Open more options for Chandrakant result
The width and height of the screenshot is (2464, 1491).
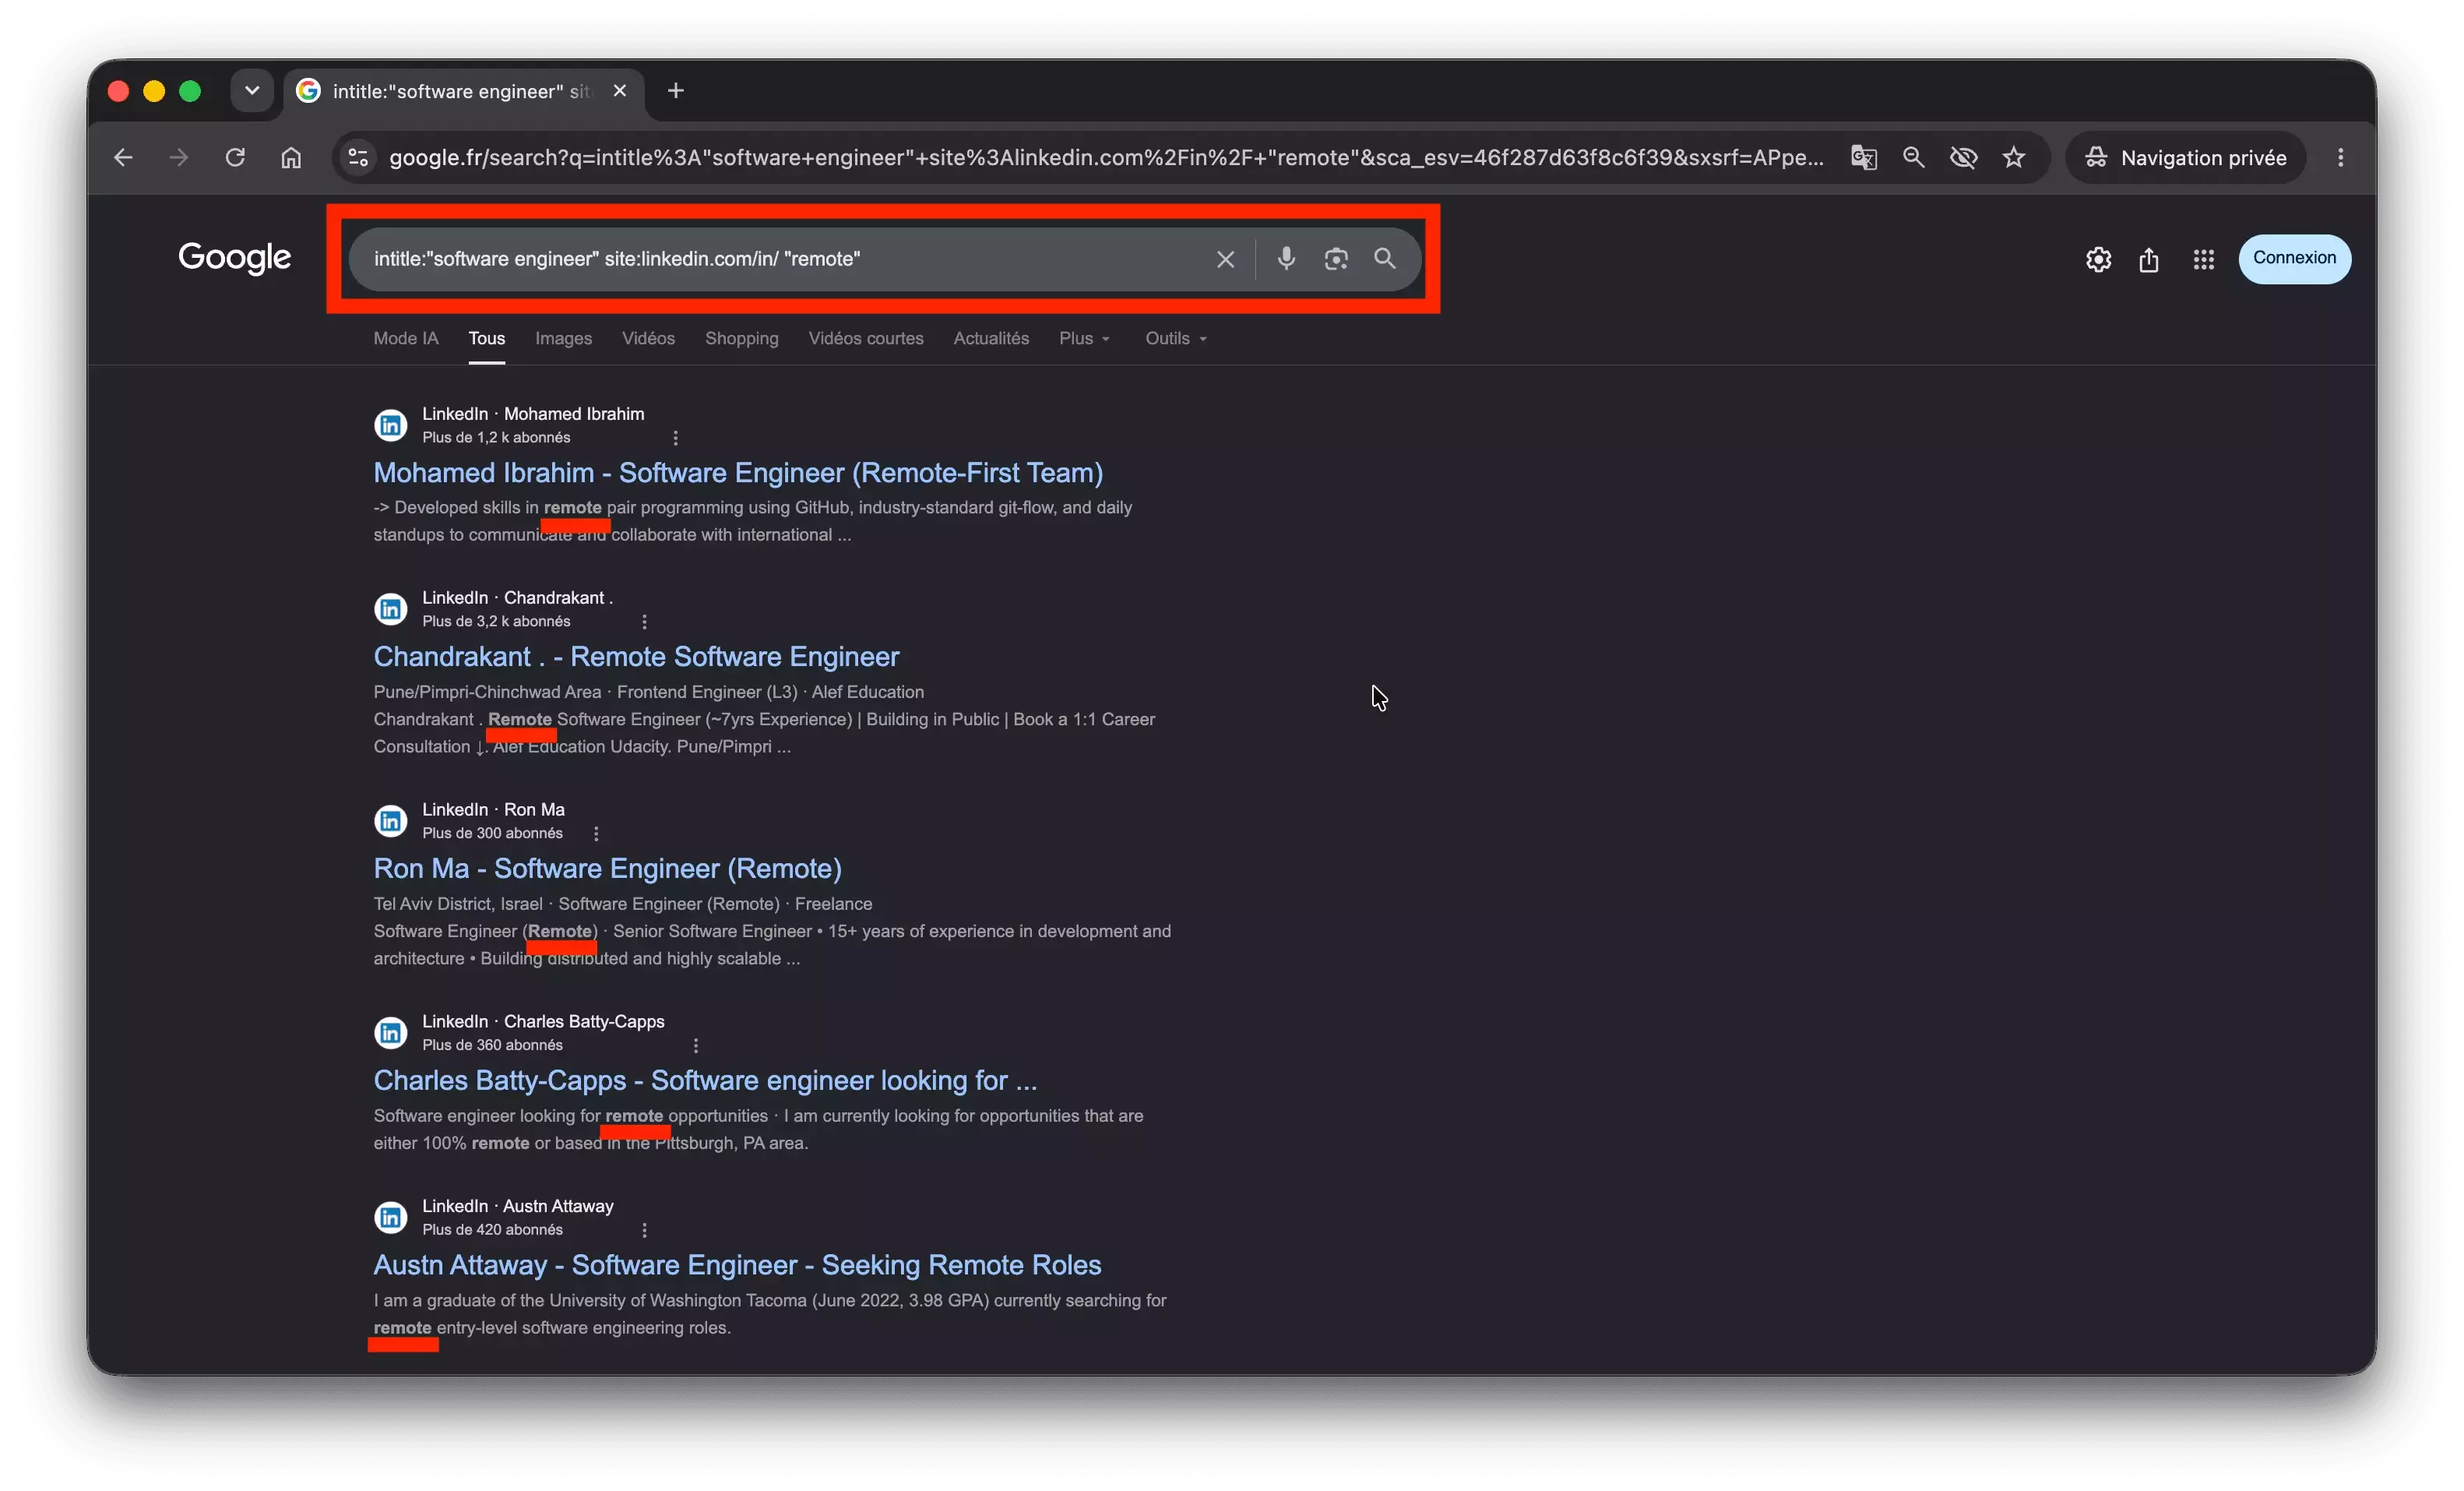point(644,622)
